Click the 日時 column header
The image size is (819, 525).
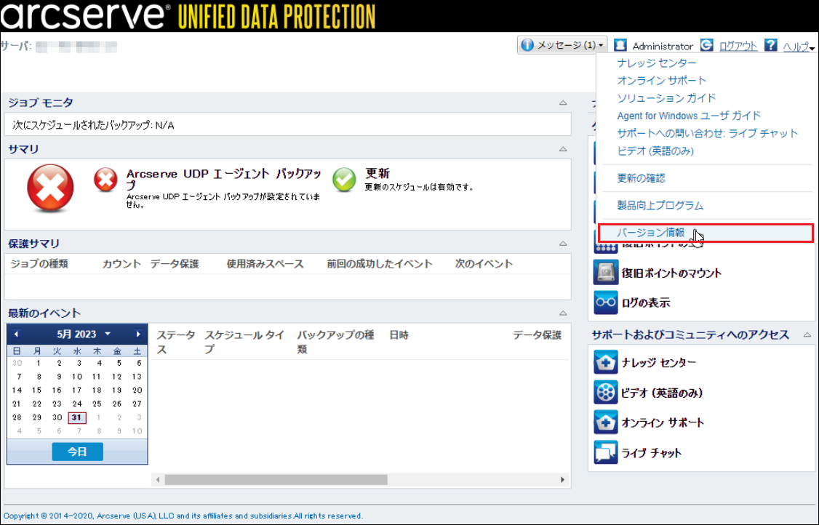399,335
